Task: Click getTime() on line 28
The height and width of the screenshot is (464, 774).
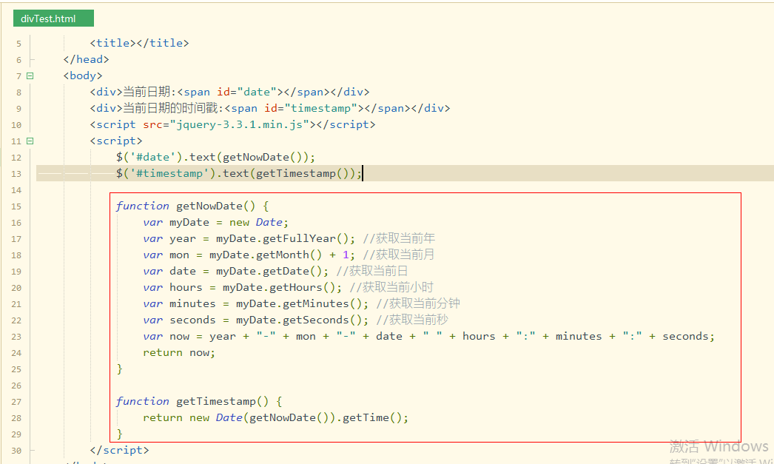Action: tap(372, 417)
